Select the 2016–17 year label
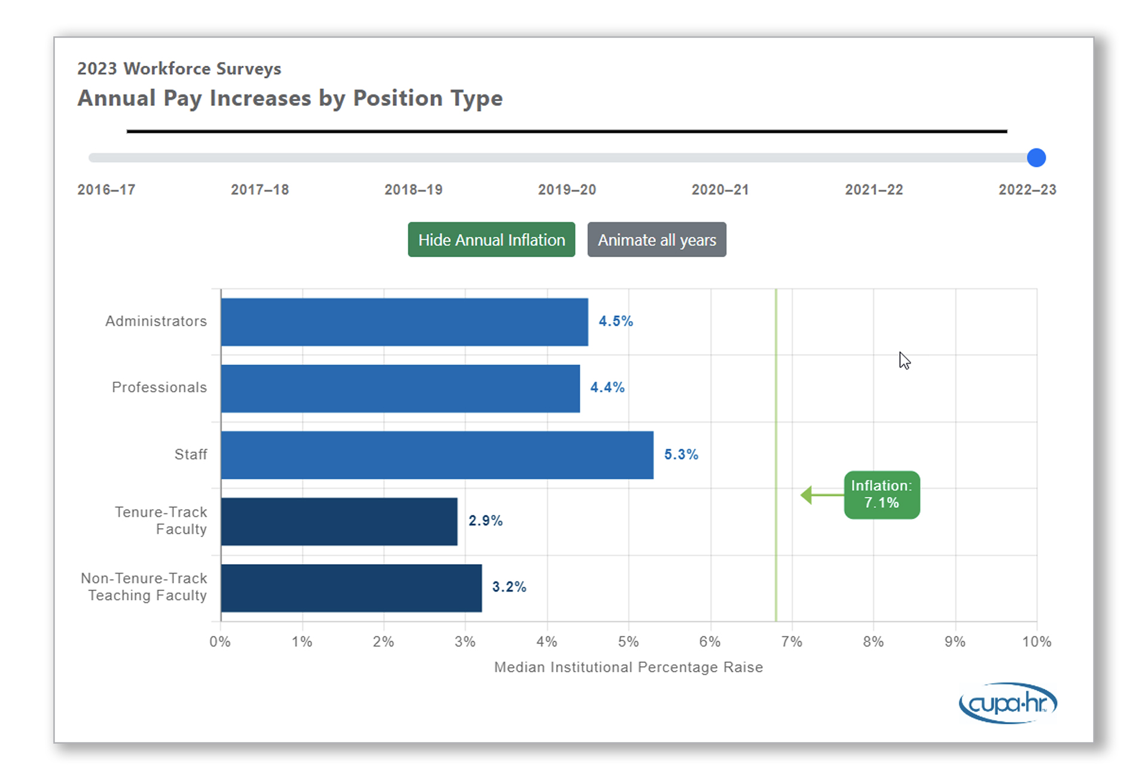Viewport: 1148px width, 780px height. [106, 190]
